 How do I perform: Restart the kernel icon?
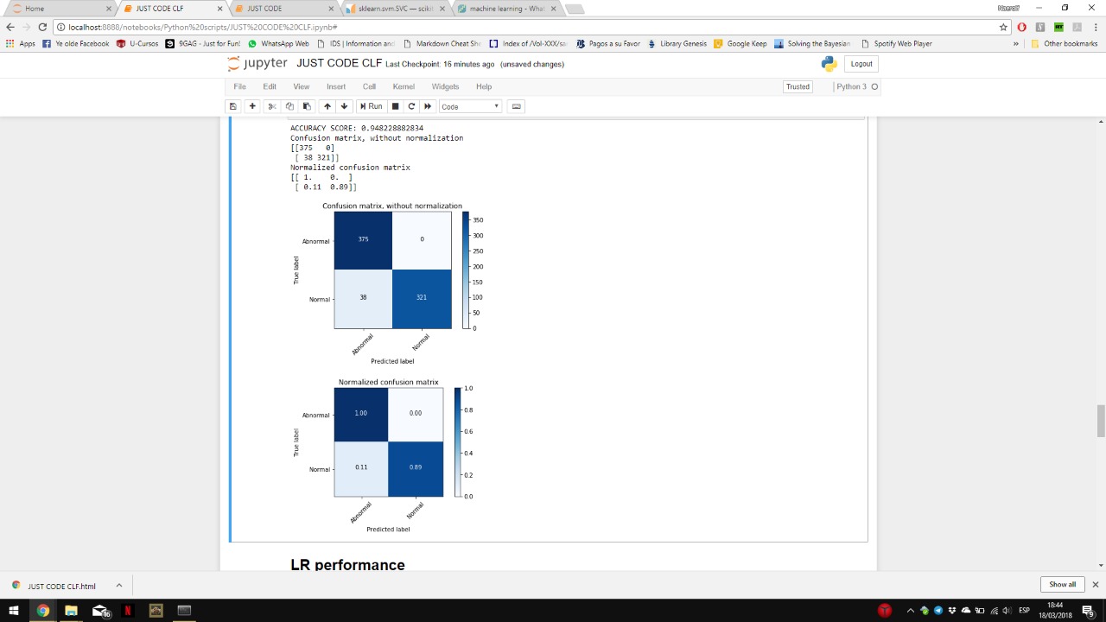point(411,106)
